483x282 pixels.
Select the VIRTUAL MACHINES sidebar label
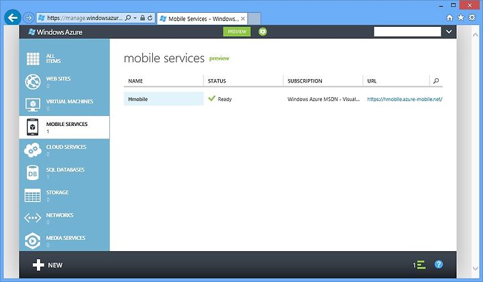70,102
